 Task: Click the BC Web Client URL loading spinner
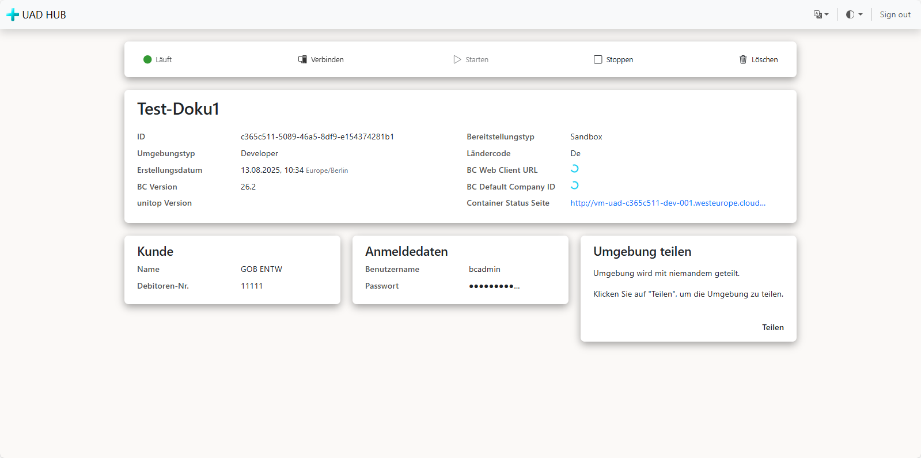[x=574, y=169]
